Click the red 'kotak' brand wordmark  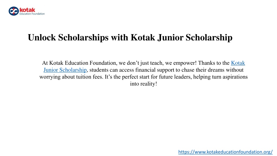point(27,10)
